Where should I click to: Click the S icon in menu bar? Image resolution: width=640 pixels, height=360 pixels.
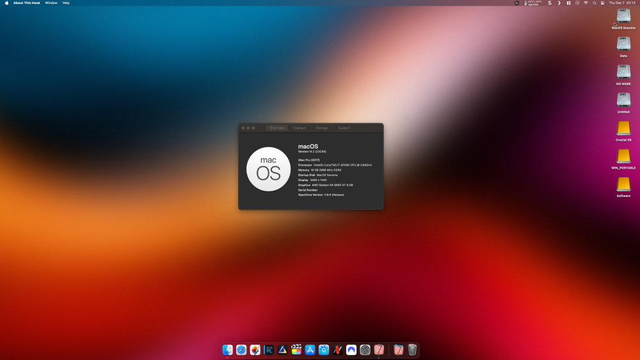[550, 3]
